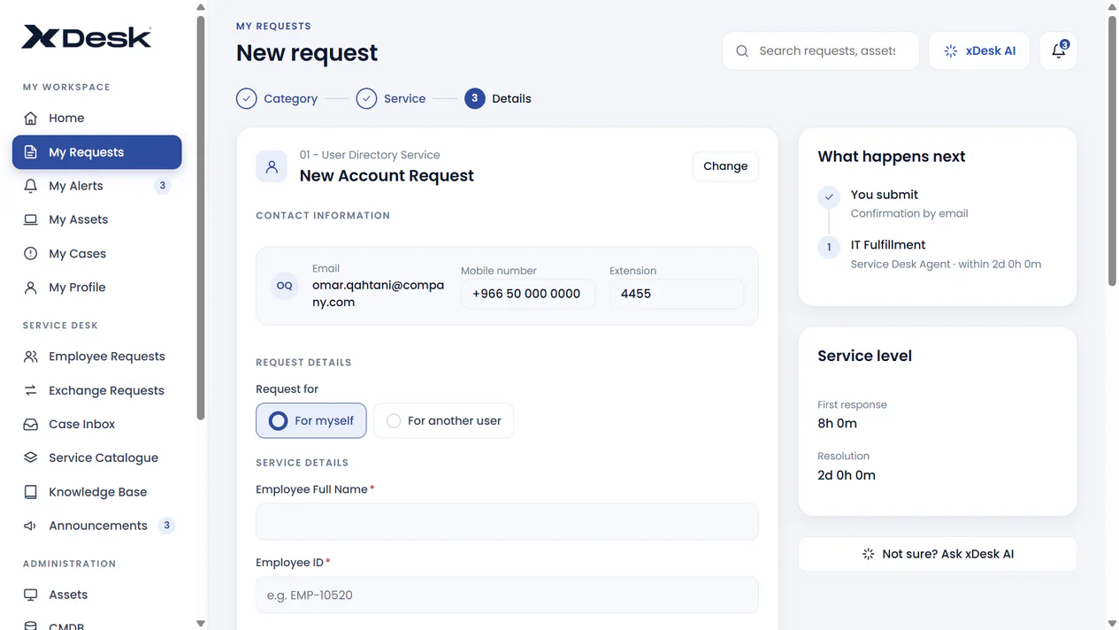Click the step 3 Details circle

click(475, 98)
